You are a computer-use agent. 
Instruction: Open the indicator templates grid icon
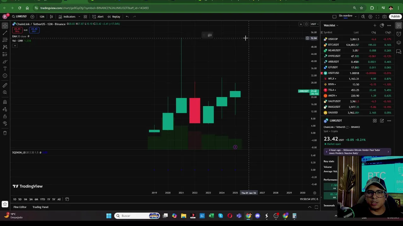pyautogui.click(x=85, y=16)
